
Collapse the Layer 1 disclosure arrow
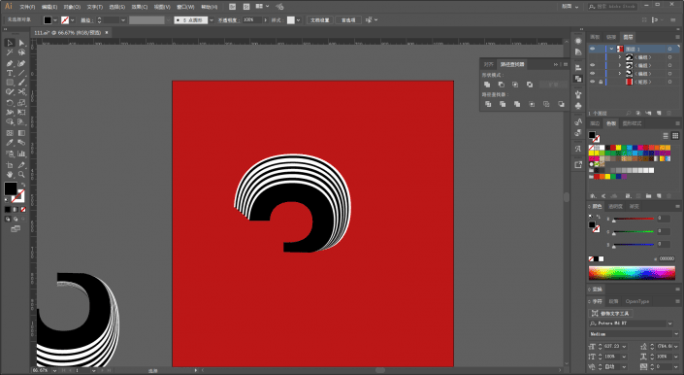point(611,49)
